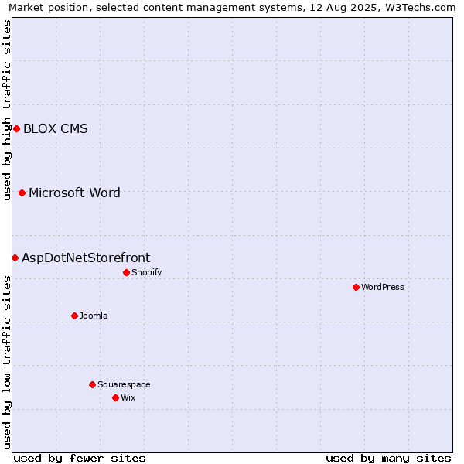Image resolution: width=464 pixels, height=464 pixels.
Task: Click the red WordPress data point
Action: coord(356,287)
